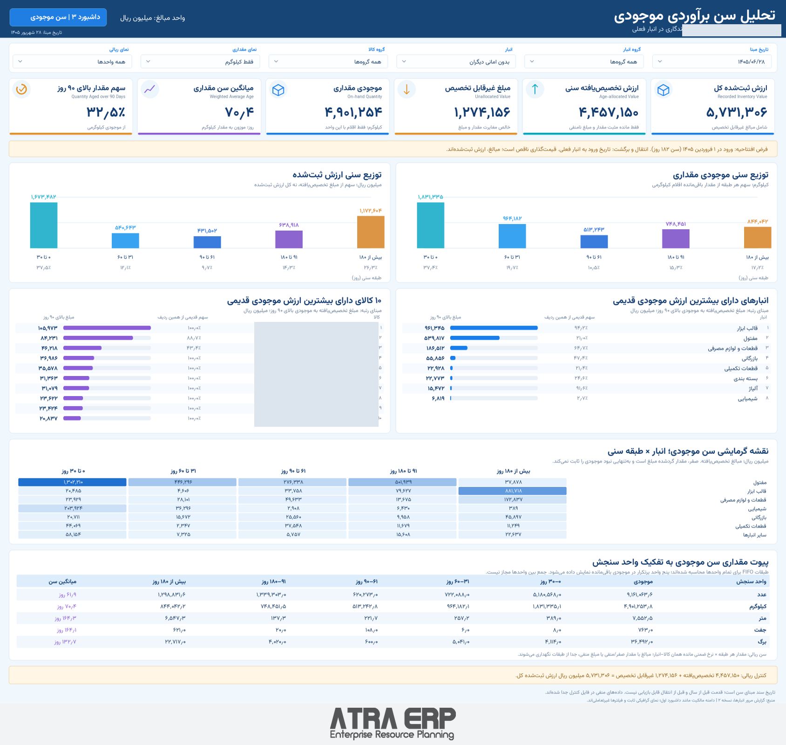Viewport: 786px width, 745px height.
Task: Click the قطعات و لوازم مصرفی row in warehouses list
Action: click(x=586, y=348)
